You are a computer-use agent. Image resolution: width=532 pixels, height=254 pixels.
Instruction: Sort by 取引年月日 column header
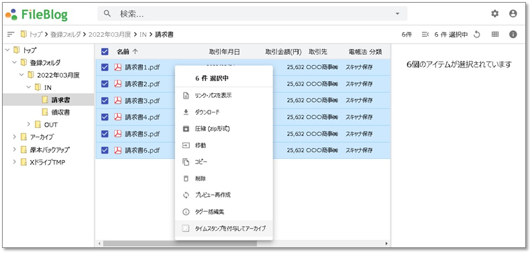[225, 52]
